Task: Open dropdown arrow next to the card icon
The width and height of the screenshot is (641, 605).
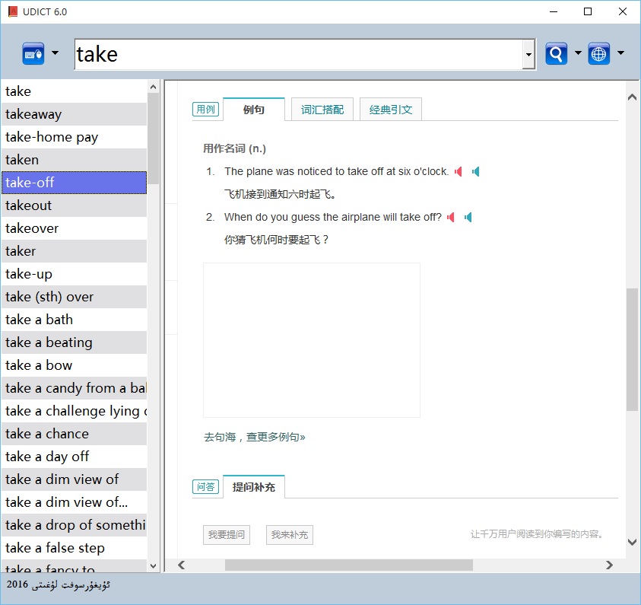Action: pos(55,54)
